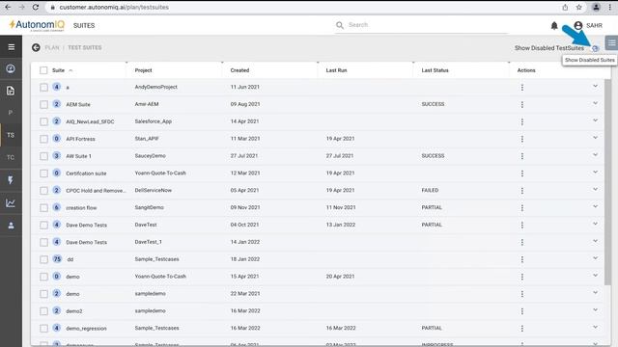Check the box for AW Suite 1

tap(43, 156)
